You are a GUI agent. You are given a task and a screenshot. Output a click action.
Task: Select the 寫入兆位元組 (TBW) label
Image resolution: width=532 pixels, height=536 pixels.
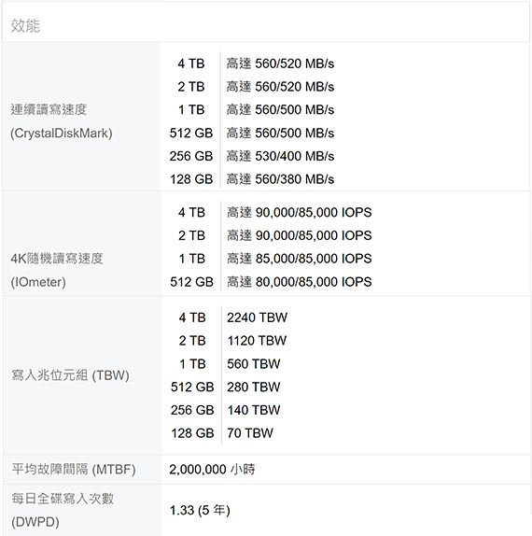click(70, 375)
